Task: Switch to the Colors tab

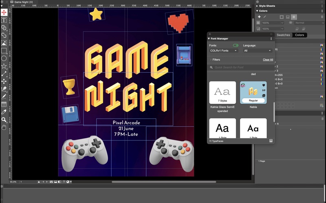Action: click(x=300, y=35)
